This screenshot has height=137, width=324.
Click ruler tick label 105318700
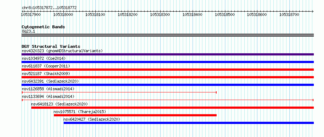tap(289, 14)
